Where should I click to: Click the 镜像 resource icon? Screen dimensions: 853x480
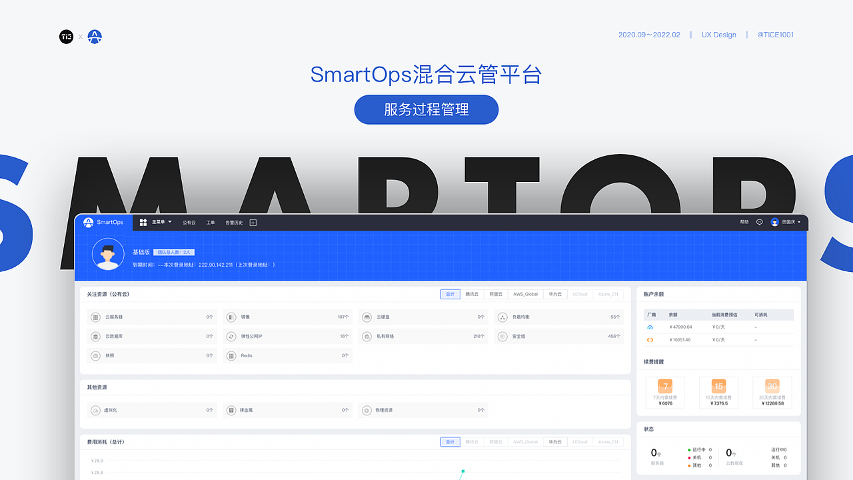pos(232,317)
